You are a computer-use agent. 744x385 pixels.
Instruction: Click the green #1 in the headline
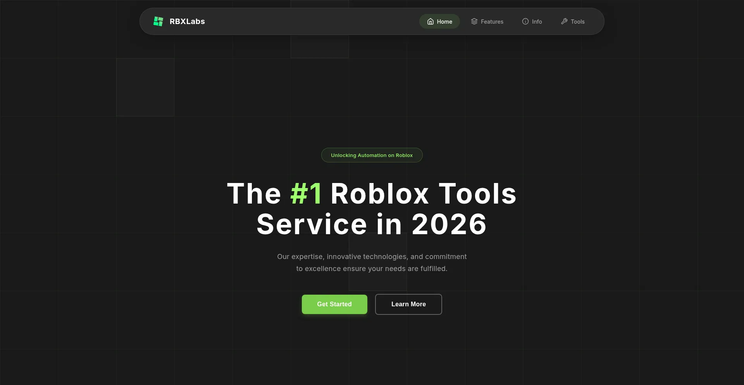pyautogui.click(x=306, y=193)
